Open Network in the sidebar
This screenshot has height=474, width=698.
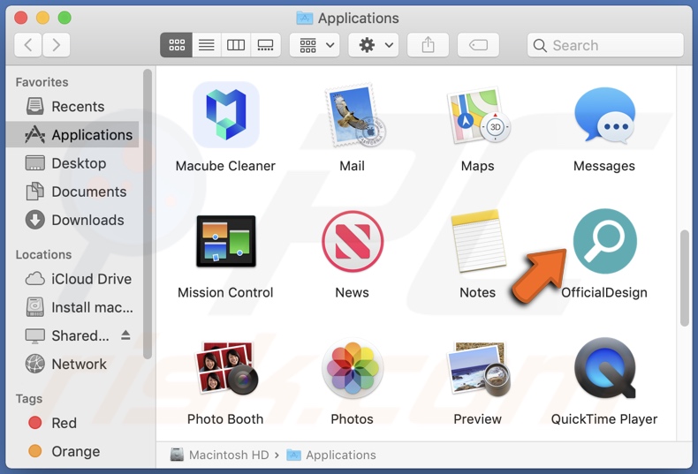72,365
